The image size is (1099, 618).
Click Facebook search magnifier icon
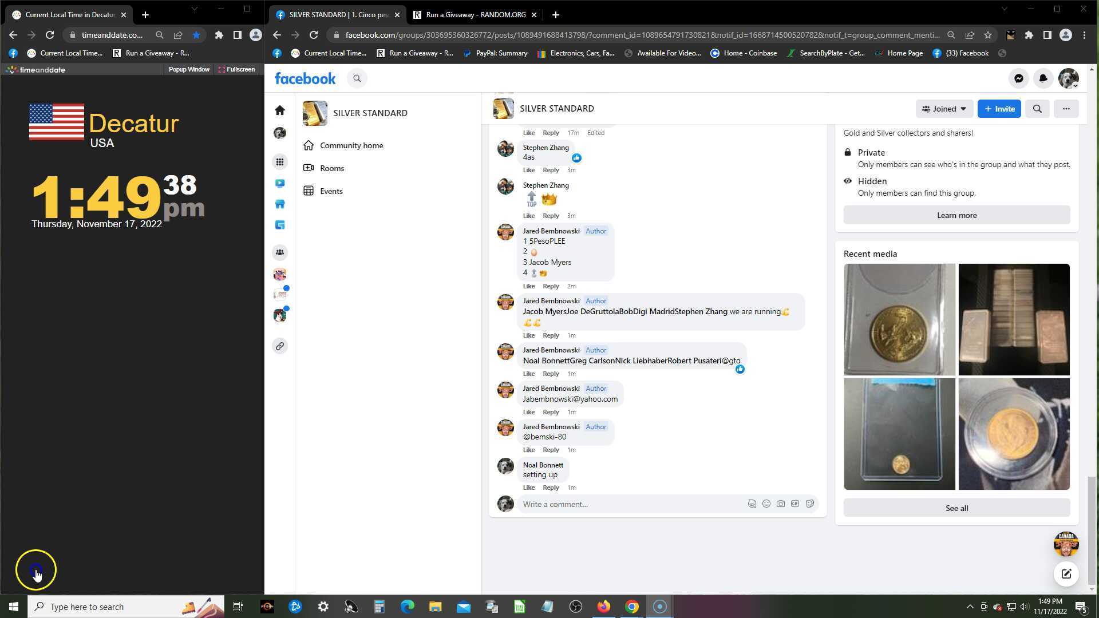[357, 78]
